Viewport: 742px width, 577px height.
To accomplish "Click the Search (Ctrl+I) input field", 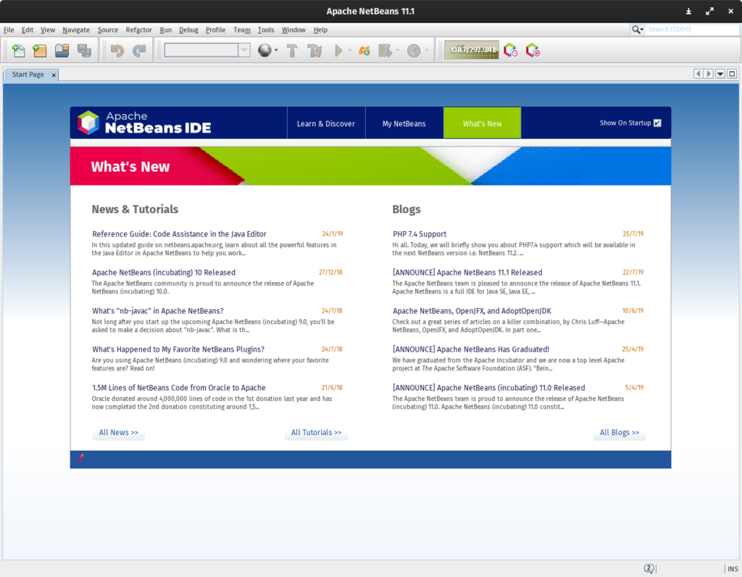I will pyautogui.click(x=692, y=29).
